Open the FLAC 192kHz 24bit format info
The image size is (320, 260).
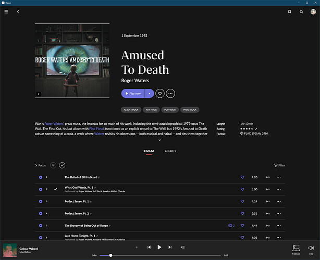[254, 134]
